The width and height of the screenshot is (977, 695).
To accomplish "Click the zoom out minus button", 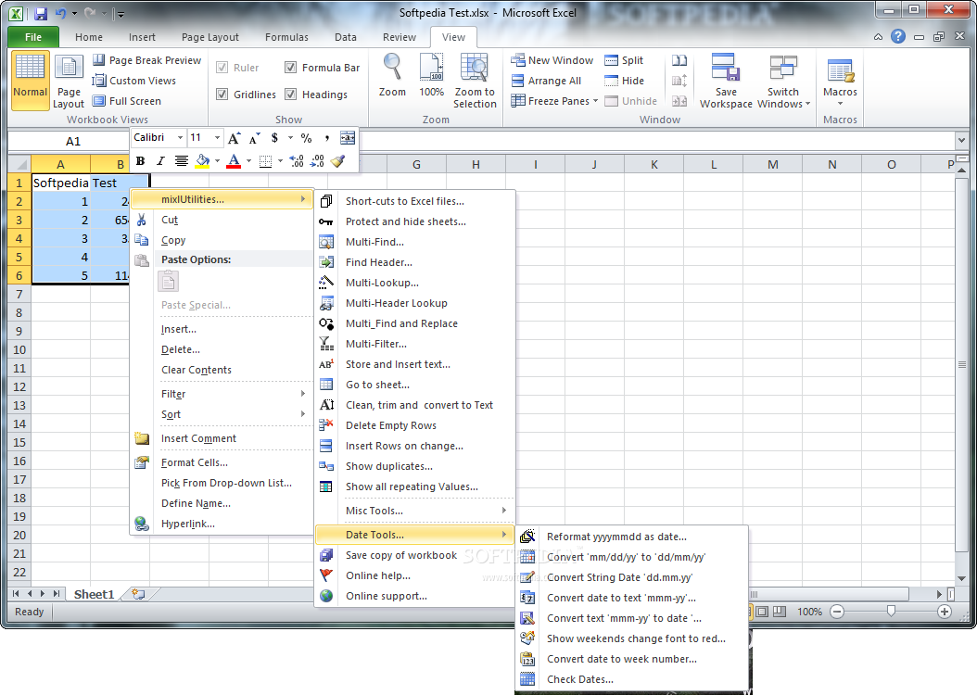I will (x=837, y=612).
